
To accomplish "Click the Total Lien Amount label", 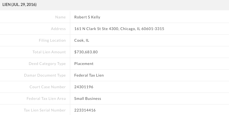I will (49, 52).
